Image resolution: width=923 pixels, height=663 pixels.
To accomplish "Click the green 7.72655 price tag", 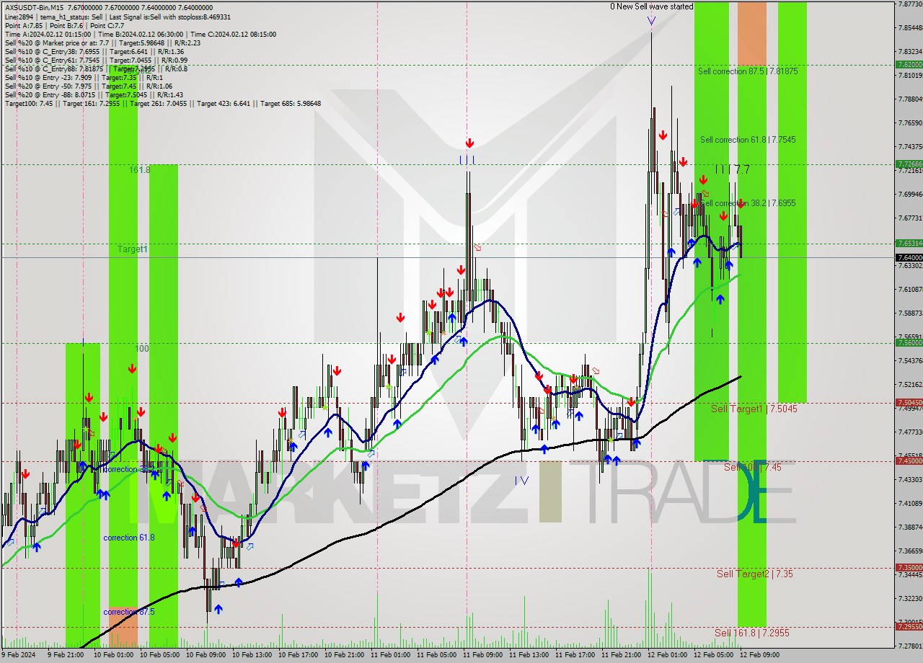I will point(909,164).
